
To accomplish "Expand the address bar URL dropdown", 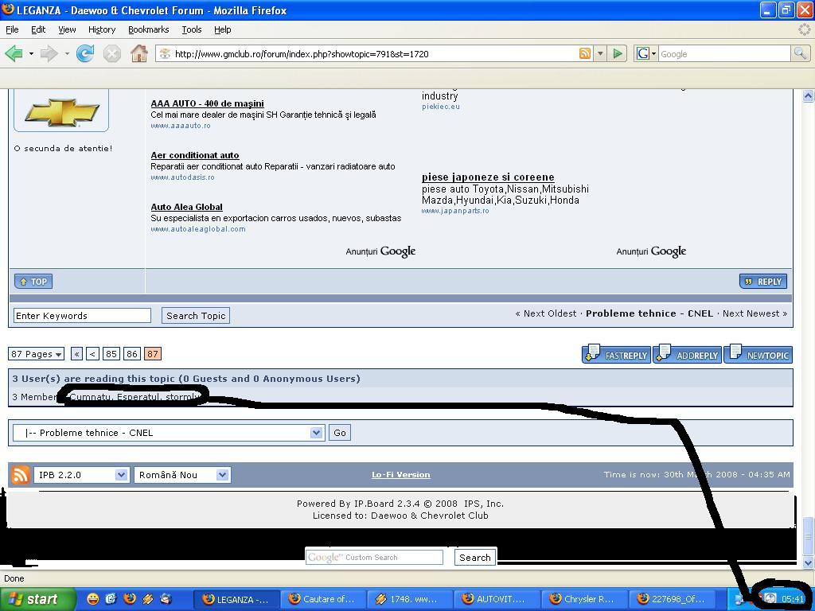I will [600, 53].
